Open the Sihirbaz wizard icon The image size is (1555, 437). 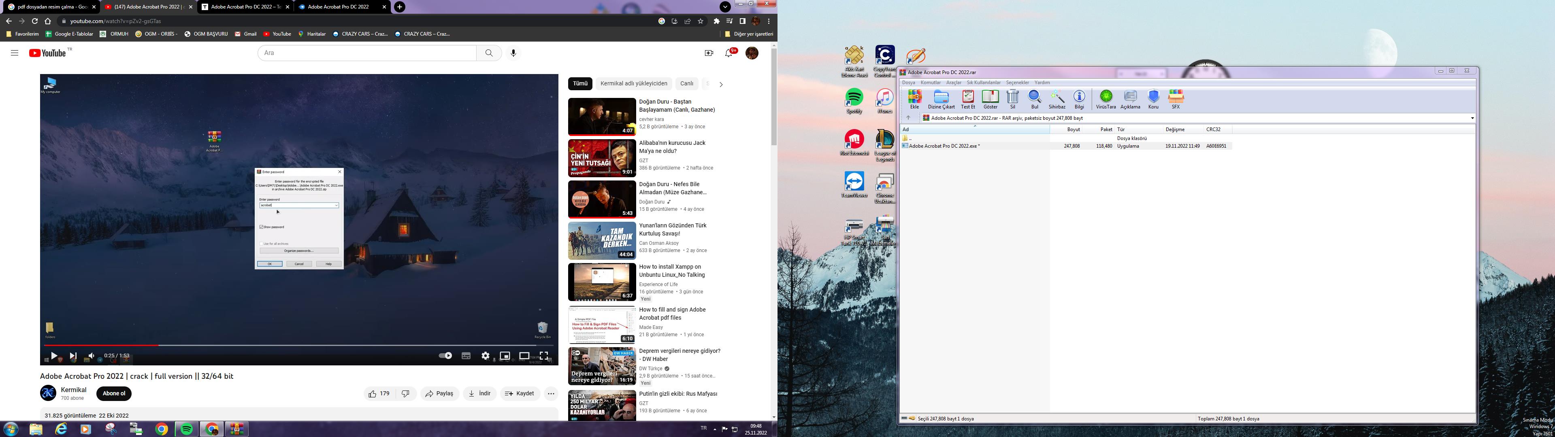1057,98
